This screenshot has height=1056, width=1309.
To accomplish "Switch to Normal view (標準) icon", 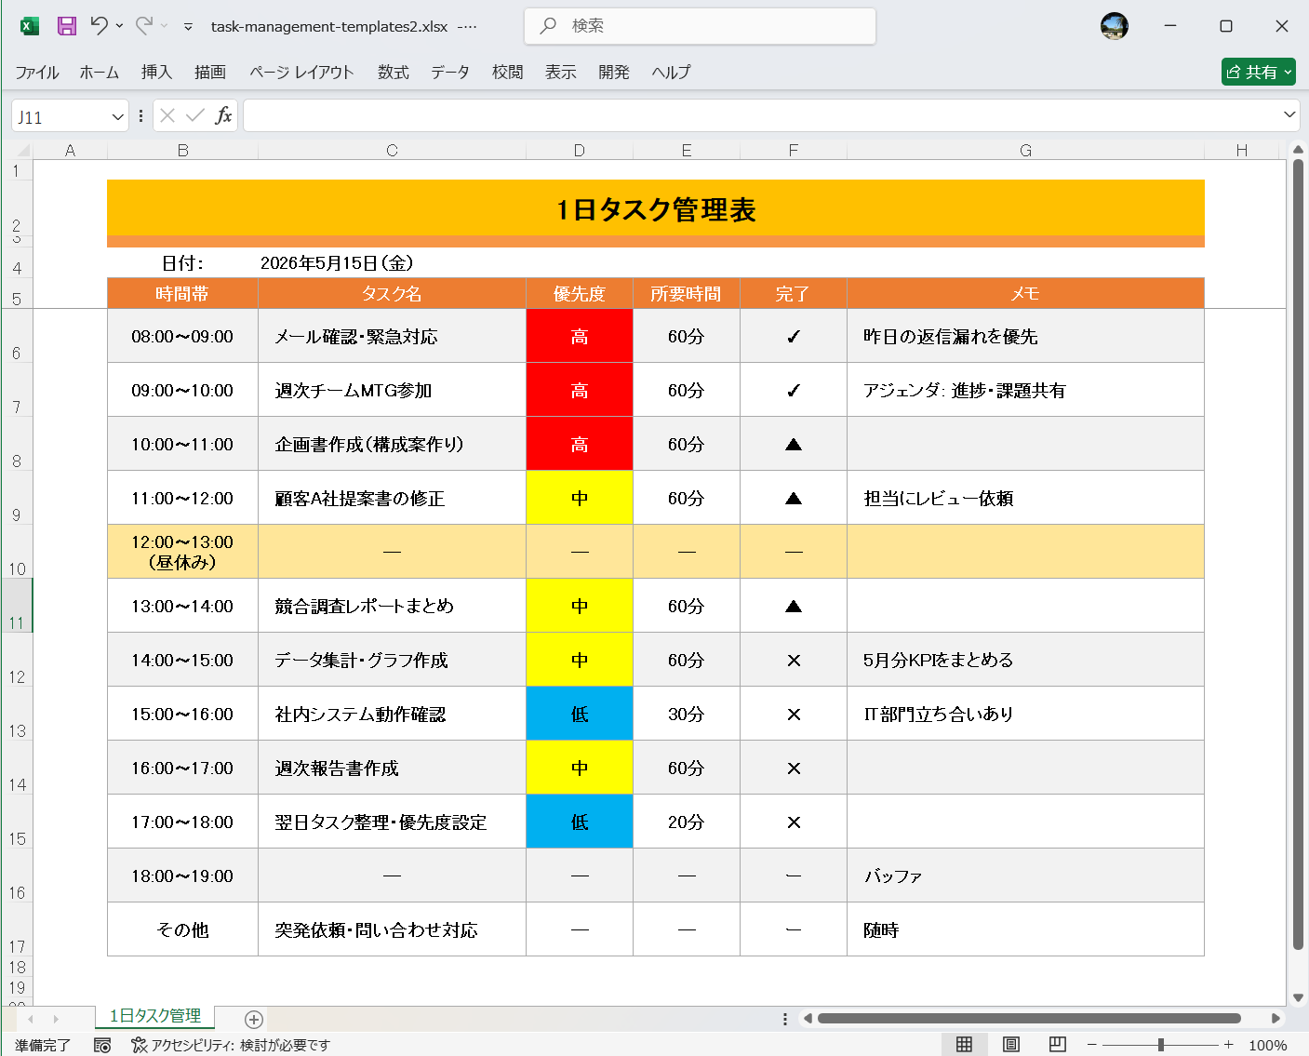I will (964, 1045).
